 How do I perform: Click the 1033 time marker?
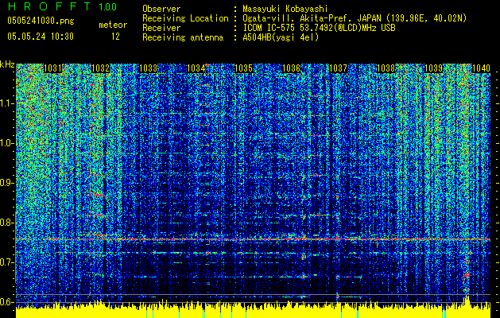tap(148, 68)
